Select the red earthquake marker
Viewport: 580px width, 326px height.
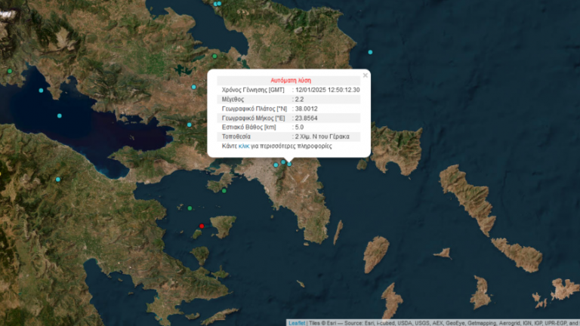pos(202,226)
